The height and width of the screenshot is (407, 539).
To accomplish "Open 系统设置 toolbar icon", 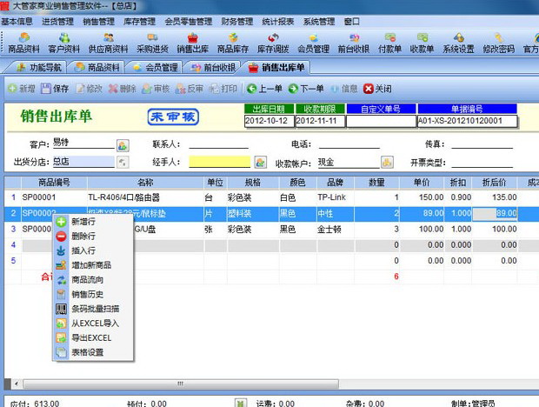I will point(458,43).
